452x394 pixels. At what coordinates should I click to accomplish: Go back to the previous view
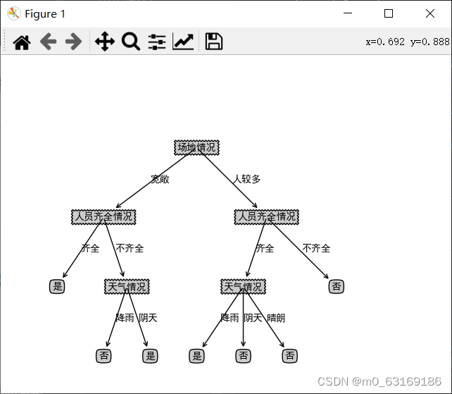click(48, 42)
